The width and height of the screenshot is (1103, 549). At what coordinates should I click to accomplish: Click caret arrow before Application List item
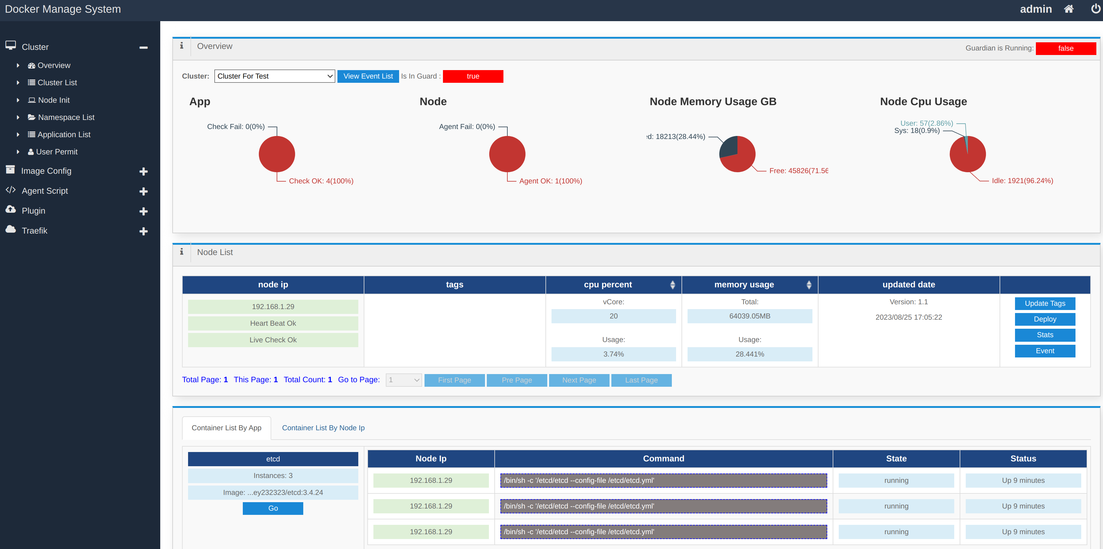point(18,134)
